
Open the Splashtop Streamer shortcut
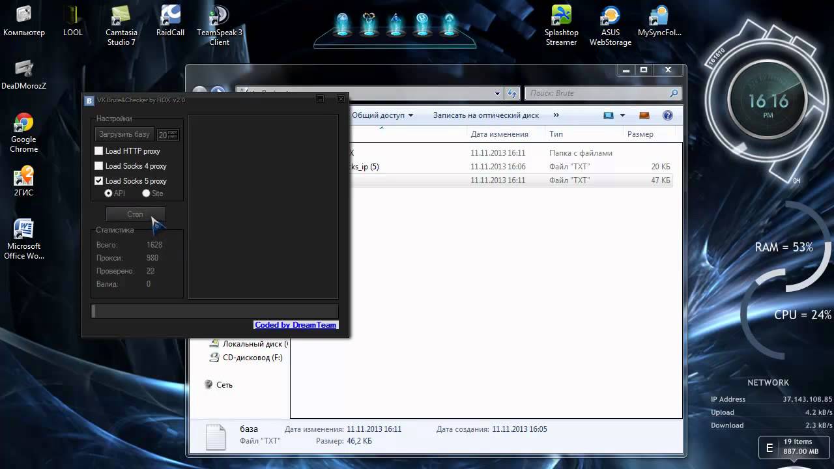pos(562,25)
